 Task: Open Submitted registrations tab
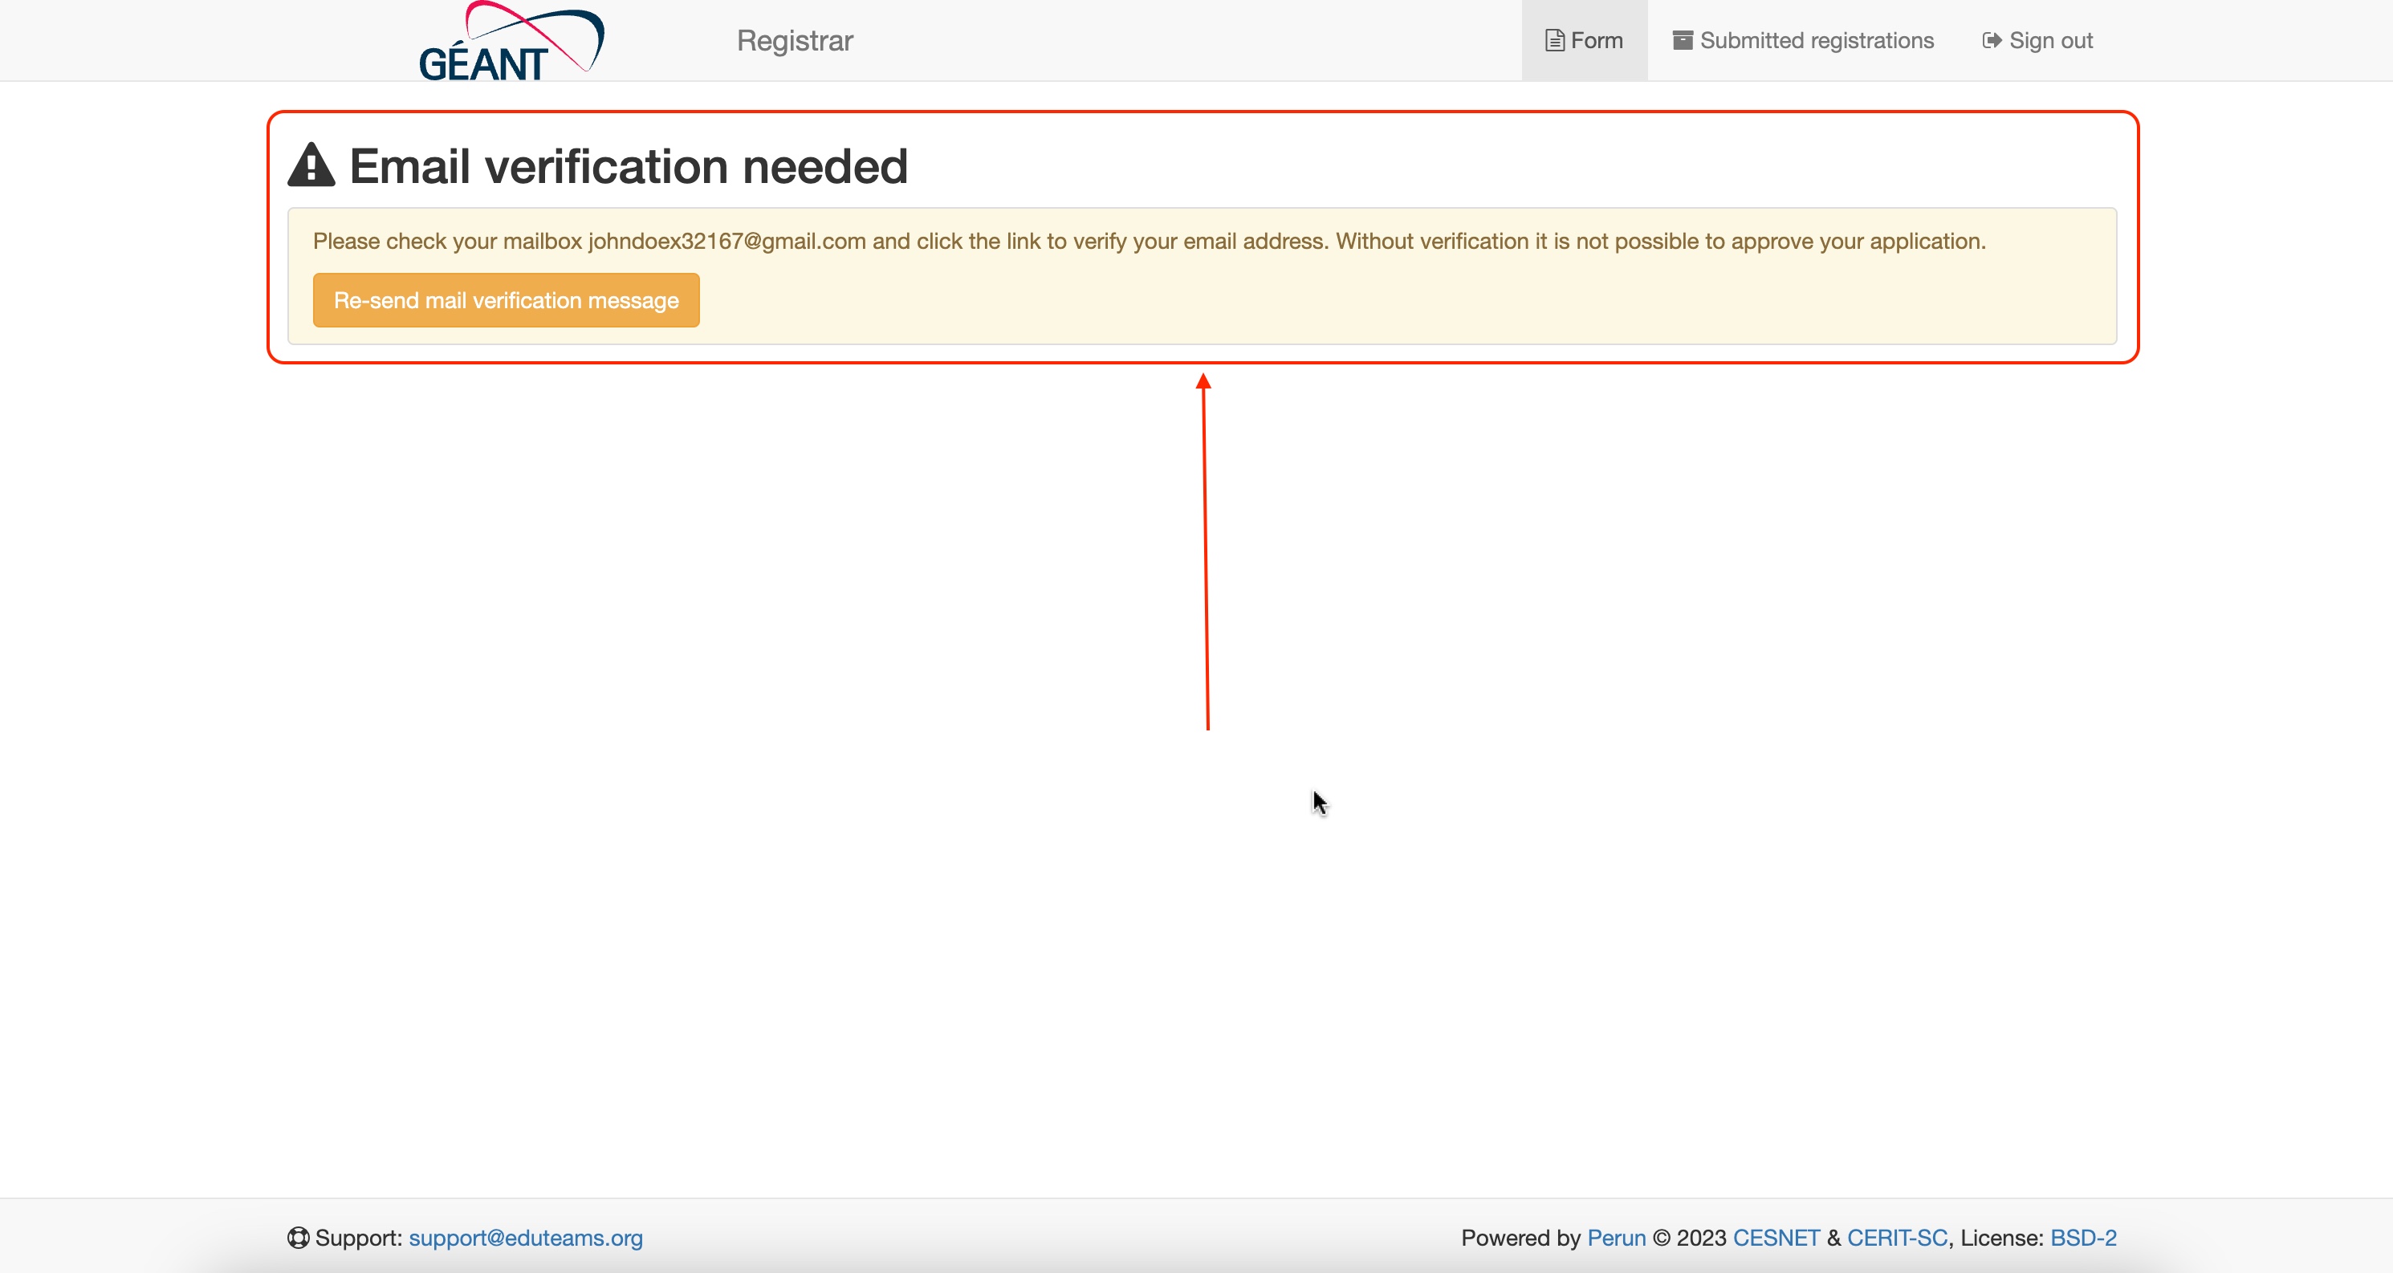pos(1803,41)
